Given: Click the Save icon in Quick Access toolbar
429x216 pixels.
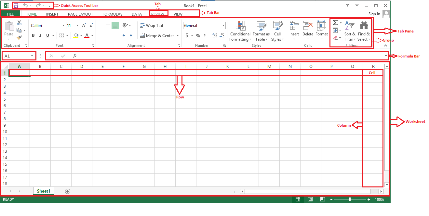Looking at the screenshot, I should tap(15, 5).
